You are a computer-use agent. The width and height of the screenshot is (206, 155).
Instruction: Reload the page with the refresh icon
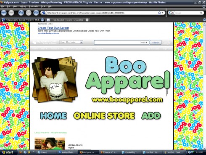tap(21, 13)
